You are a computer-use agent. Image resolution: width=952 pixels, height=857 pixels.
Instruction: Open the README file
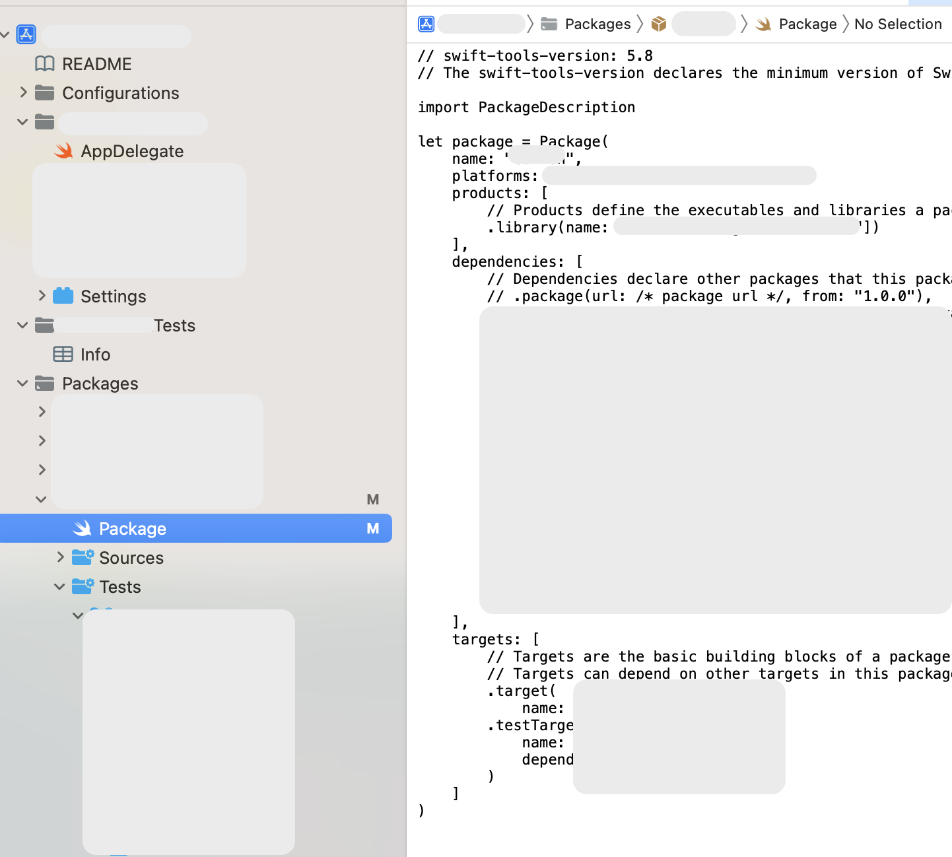96,63
